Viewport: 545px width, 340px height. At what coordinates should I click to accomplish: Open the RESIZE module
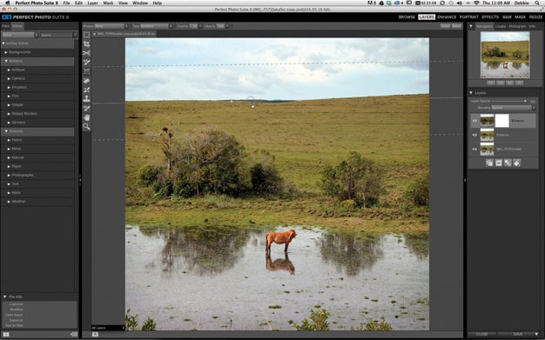click(535, 17)
